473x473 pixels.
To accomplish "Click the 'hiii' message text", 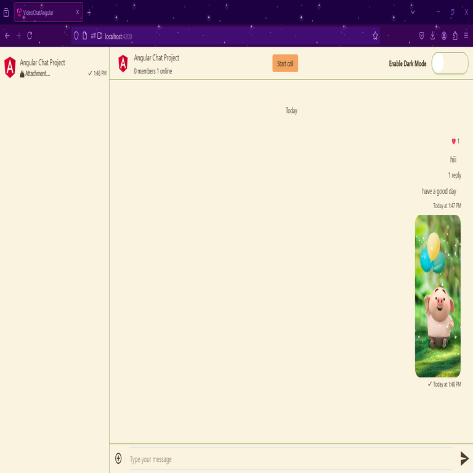I will click(453, 160).
